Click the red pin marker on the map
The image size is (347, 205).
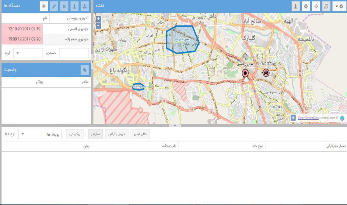[x=245, y=74]
